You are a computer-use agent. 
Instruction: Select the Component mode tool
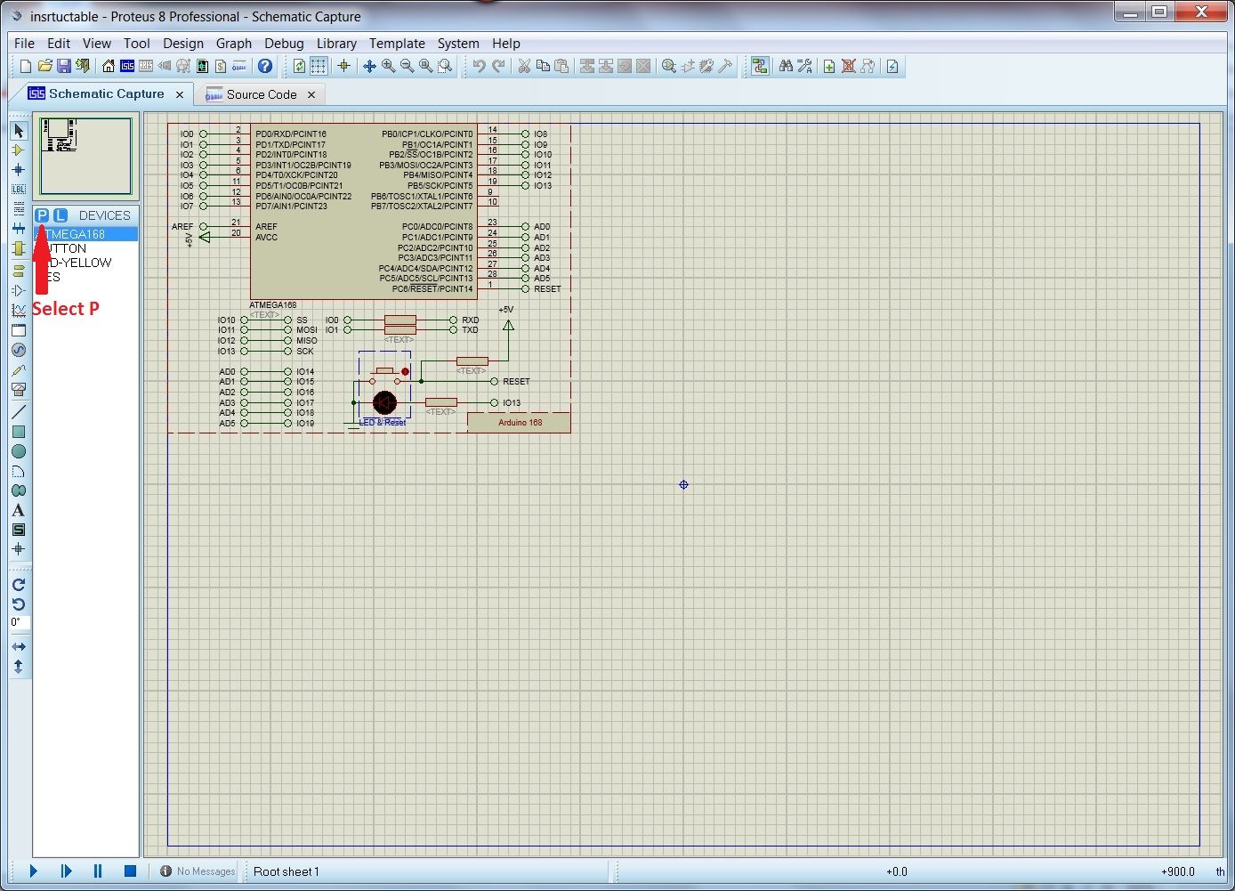click(18, 150)
